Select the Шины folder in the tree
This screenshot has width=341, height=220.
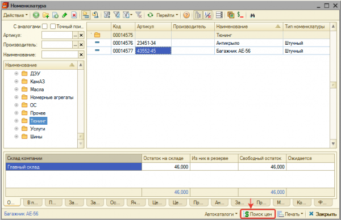pos(36,137)
